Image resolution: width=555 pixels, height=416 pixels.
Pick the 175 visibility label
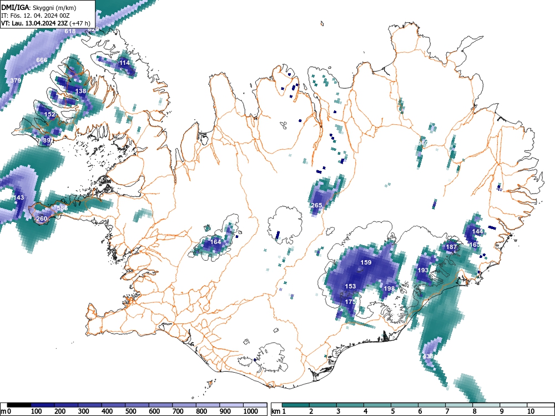[350, 302]
